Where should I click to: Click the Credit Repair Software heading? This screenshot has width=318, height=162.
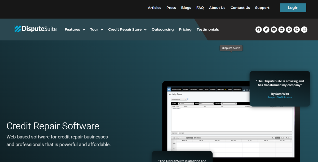[x=53, y=126]
